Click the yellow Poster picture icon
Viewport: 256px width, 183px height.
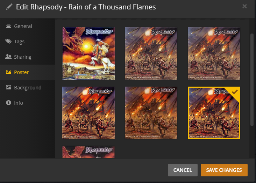click(x=8, y=72)
